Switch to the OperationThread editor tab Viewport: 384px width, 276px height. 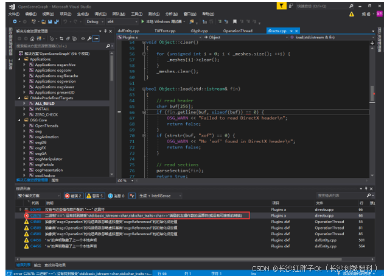[239, 30]
